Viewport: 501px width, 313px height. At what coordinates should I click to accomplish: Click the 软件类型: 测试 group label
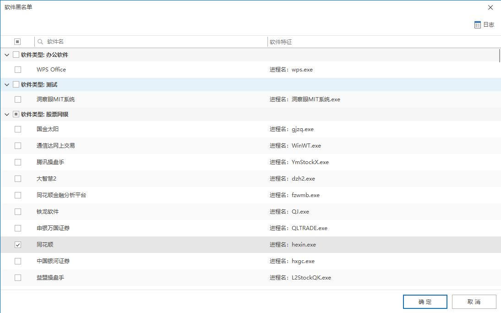tap(39, 84)
